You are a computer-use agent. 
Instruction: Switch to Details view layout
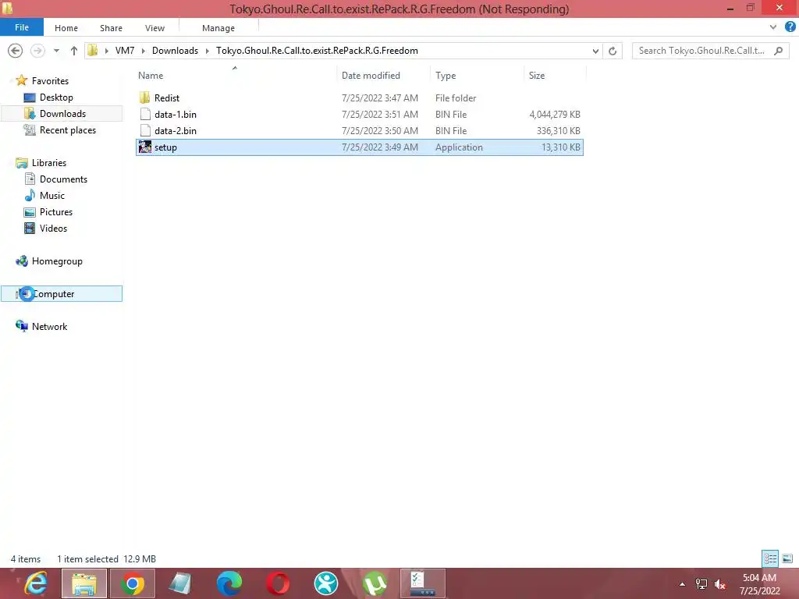pyautogui.click(x=770, y=558)
